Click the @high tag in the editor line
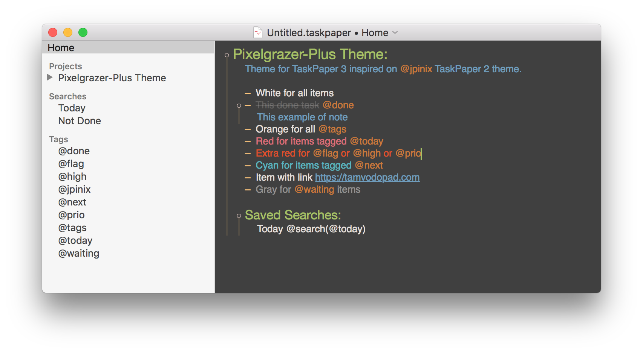643x353 pixels. tap(367, 153)
